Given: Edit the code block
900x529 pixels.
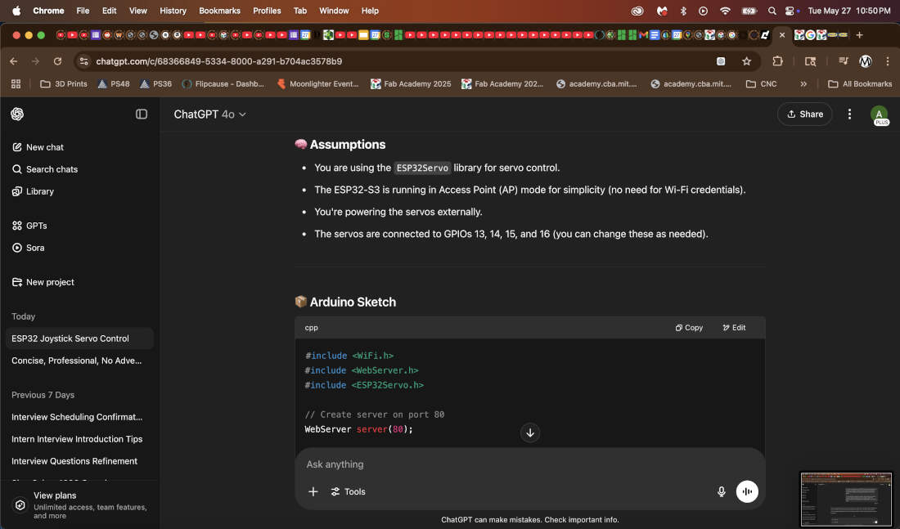Looking at the screenshot, I should pyautogui.click(x=734, y=328).
